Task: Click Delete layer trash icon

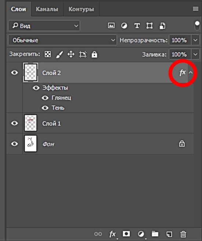Action: pyautogui.click(x=183, y=234)
